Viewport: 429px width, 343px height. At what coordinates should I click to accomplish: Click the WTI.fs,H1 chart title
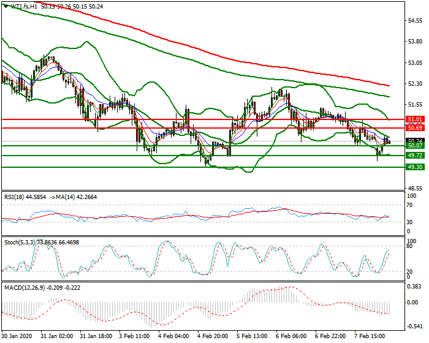23,6
